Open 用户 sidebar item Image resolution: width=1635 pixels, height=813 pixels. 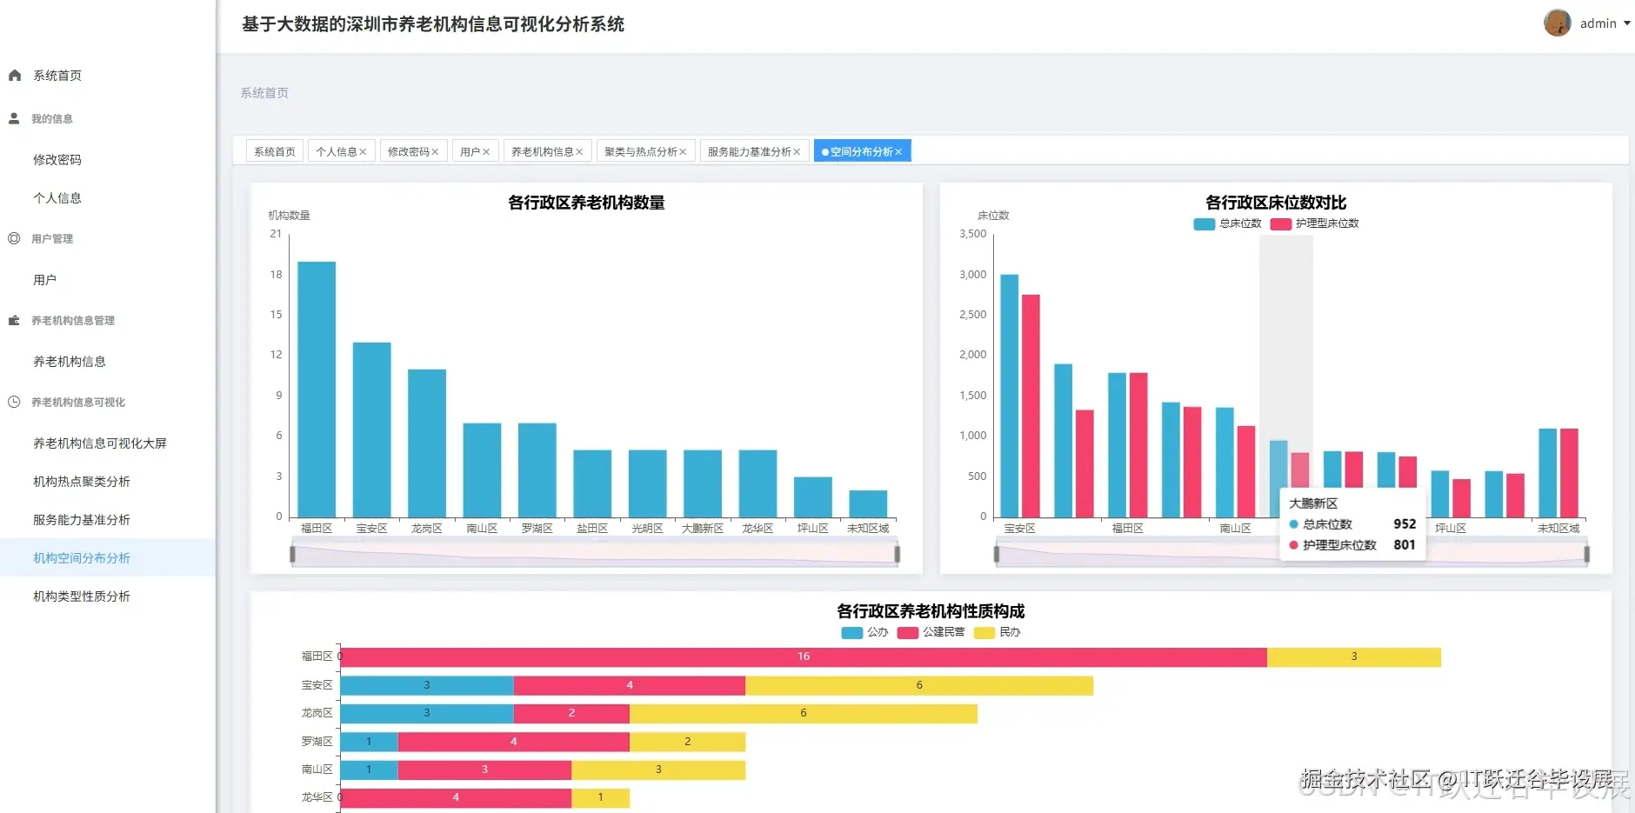45,280
